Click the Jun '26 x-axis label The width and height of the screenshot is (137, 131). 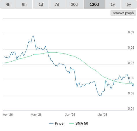click(70, 115)
